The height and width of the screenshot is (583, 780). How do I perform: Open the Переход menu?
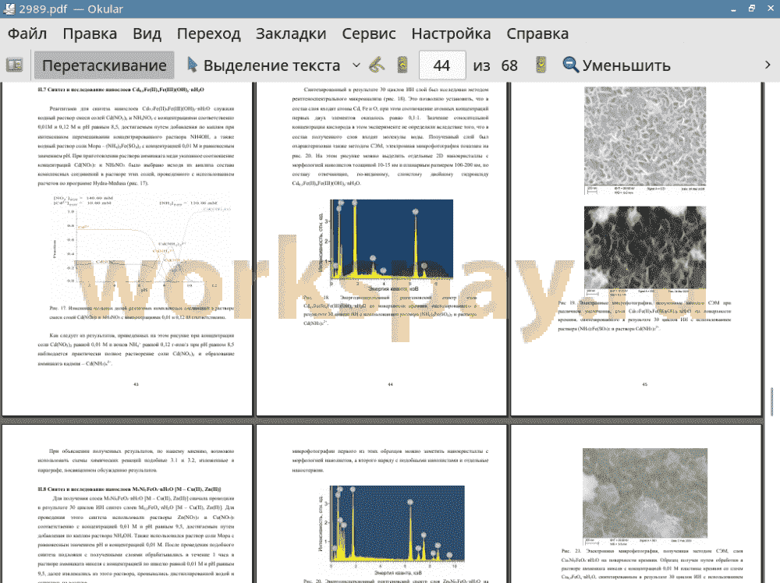click(x=209, y=34)
